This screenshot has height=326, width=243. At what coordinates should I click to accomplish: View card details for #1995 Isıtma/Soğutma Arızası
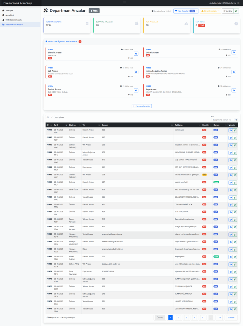(234, 72)
